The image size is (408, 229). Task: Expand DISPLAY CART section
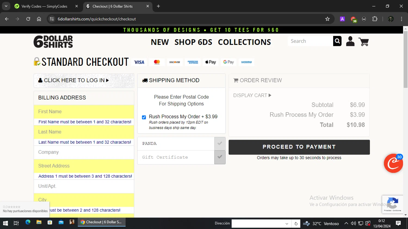252,95
